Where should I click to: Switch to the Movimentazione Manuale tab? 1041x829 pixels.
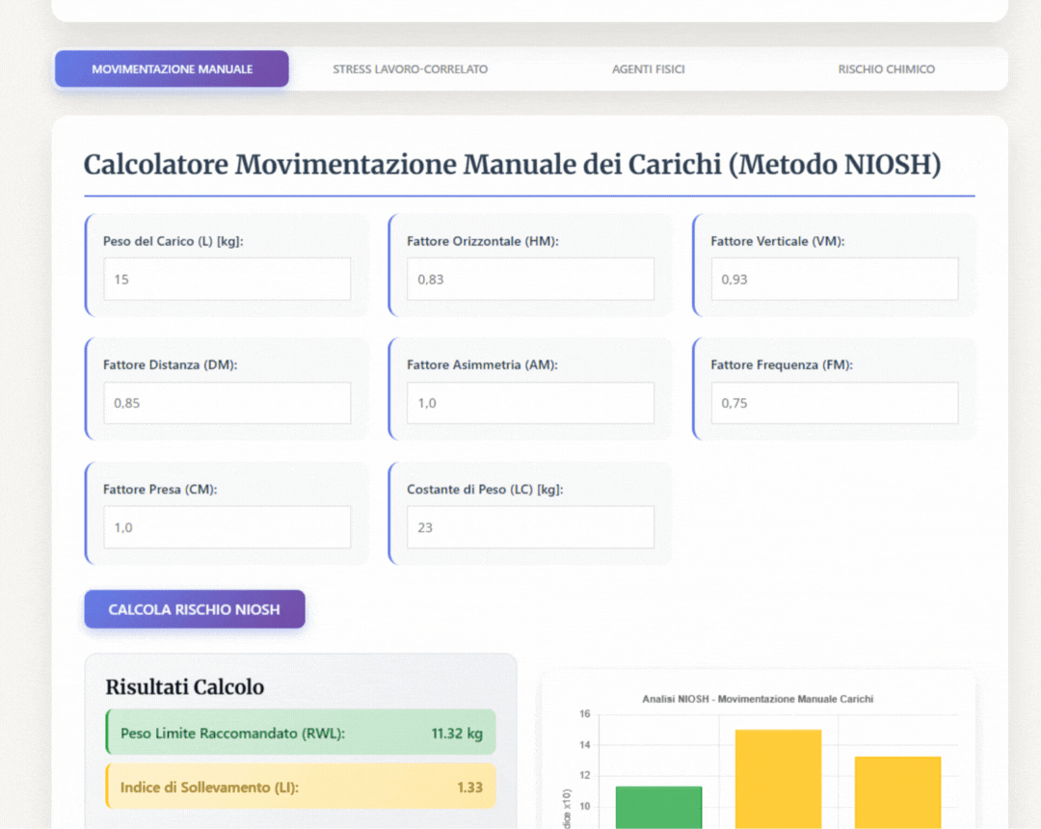click(x=172, y=69)
